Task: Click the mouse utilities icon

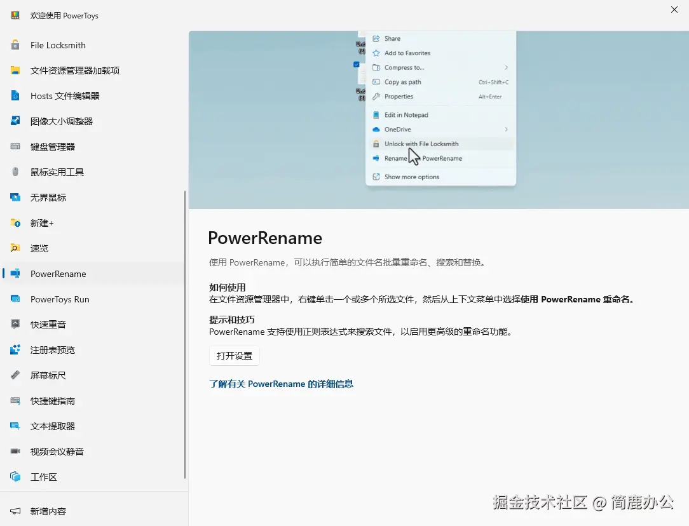Action: (x=15, y=172)
